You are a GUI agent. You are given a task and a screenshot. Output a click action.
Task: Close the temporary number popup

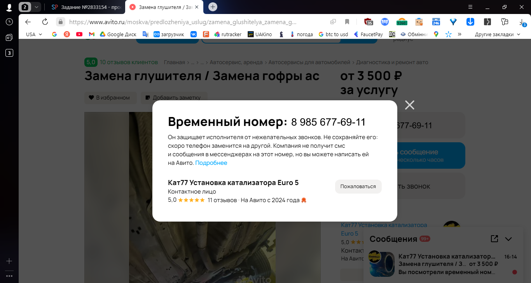[409, 105]
